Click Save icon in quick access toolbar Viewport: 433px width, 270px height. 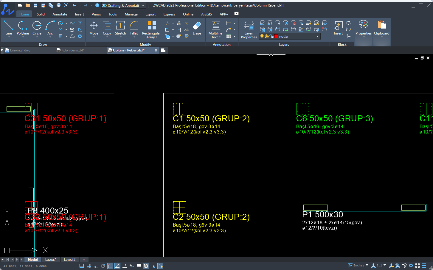[35, 5]
